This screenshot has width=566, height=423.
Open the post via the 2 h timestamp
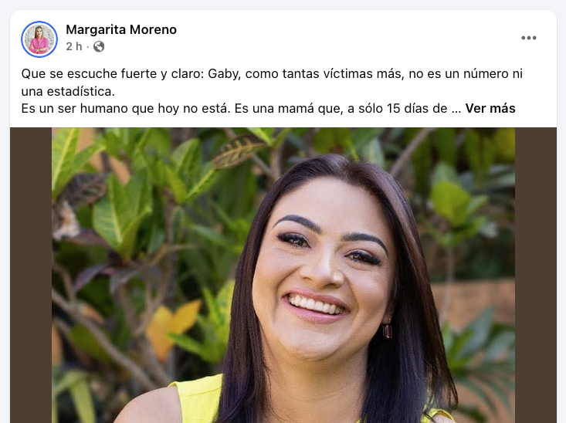(73, 46)
